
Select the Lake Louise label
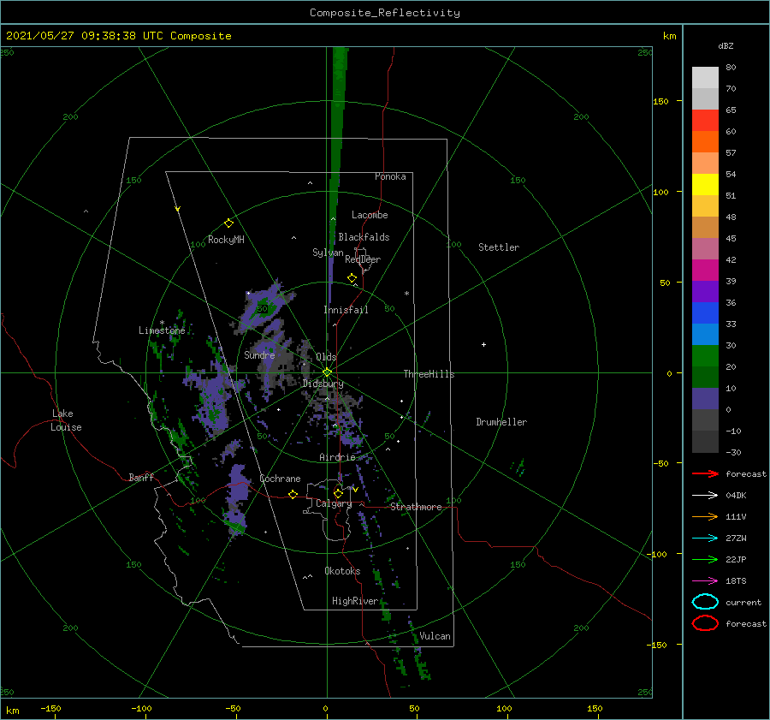pyautogui.click(x=66, y=420)
